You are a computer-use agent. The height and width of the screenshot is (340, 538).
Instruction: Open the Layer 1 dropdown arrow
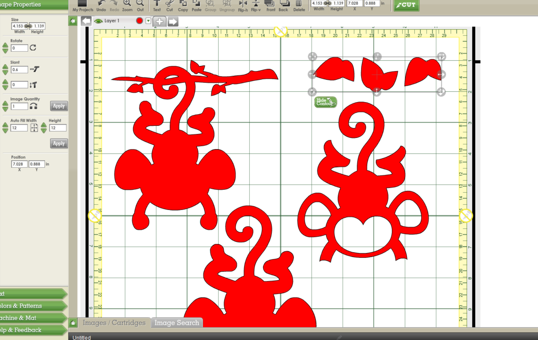coord(148,21)
